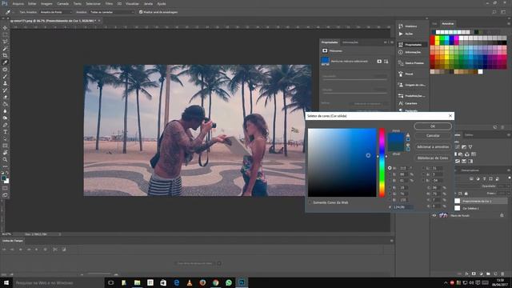Toggle Quick Mask mode in the toolbox
This screenshot has height=288, width=512.
click(x=5, y=188)
